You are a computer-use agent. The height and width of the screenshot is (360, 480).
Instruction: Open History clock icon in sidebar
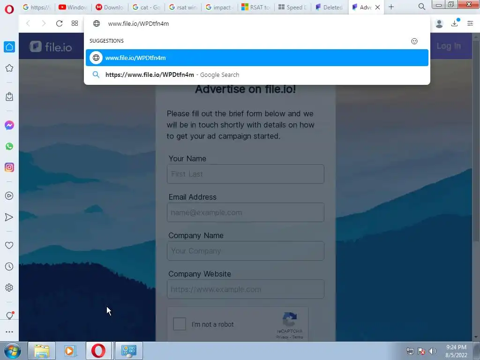(9, 267)
